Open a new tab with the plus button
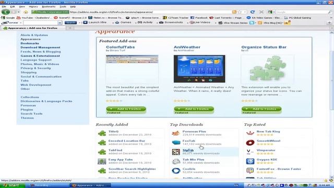This screenshot has width=334, height=188. coord(70,28)
